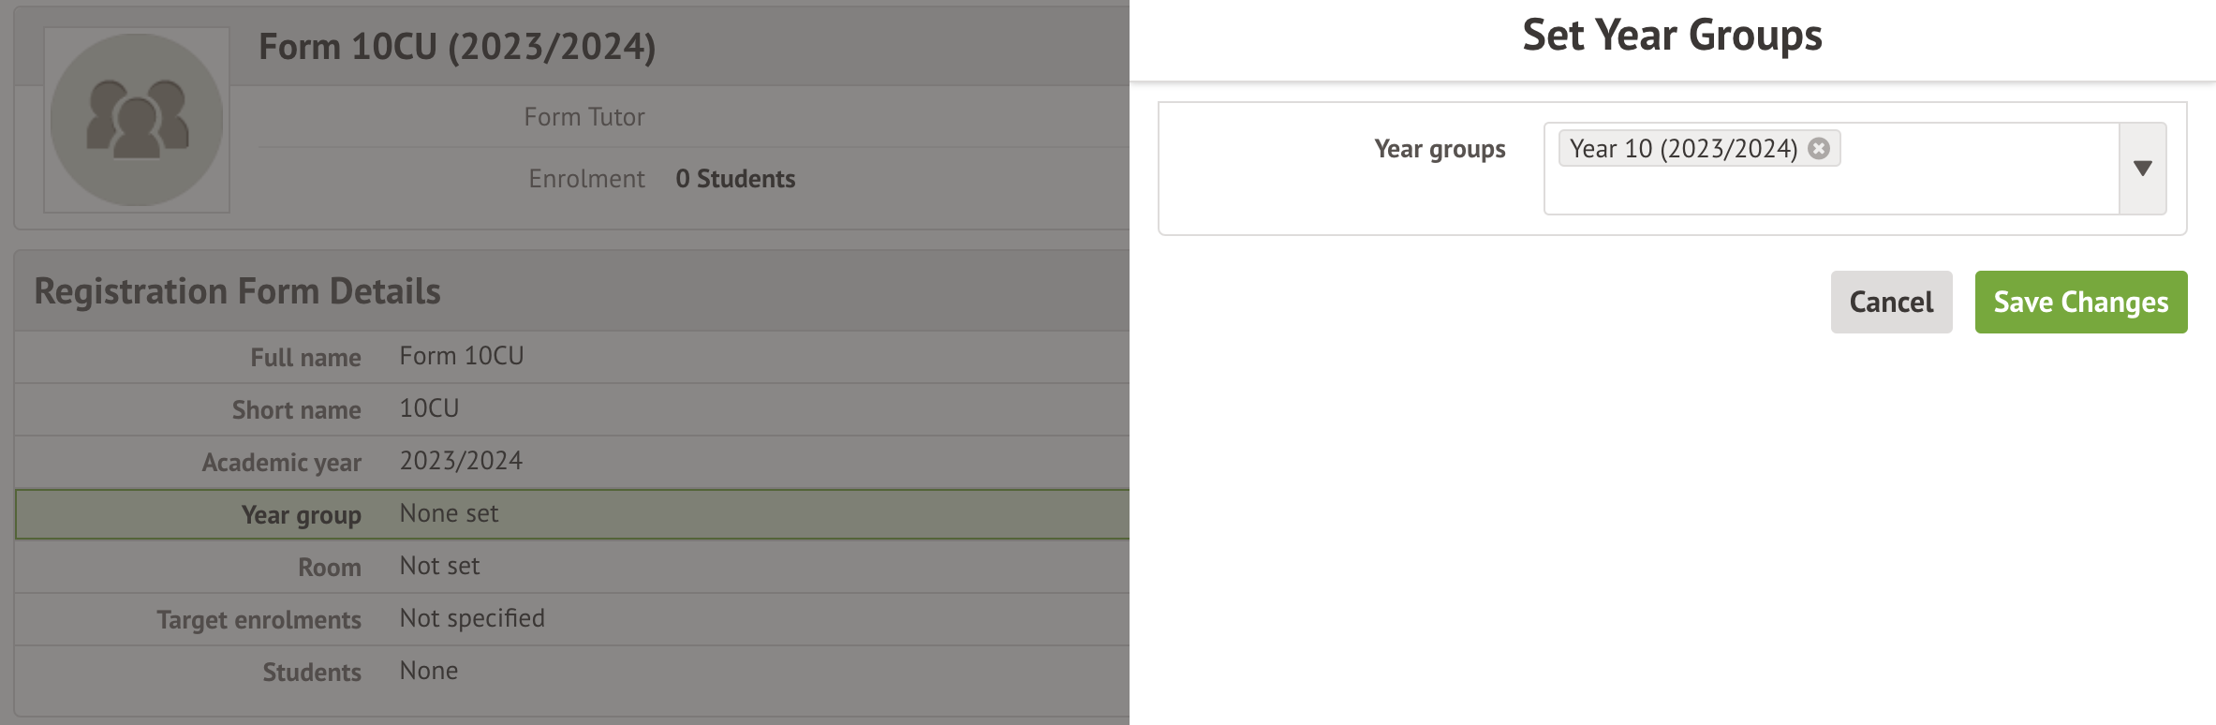
Task: Cancel the Set Year Groups dialog
Action: (x=1891, y=303)
